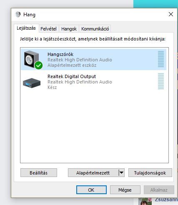Click the green default-device checkmark badge

click(38, 65)
